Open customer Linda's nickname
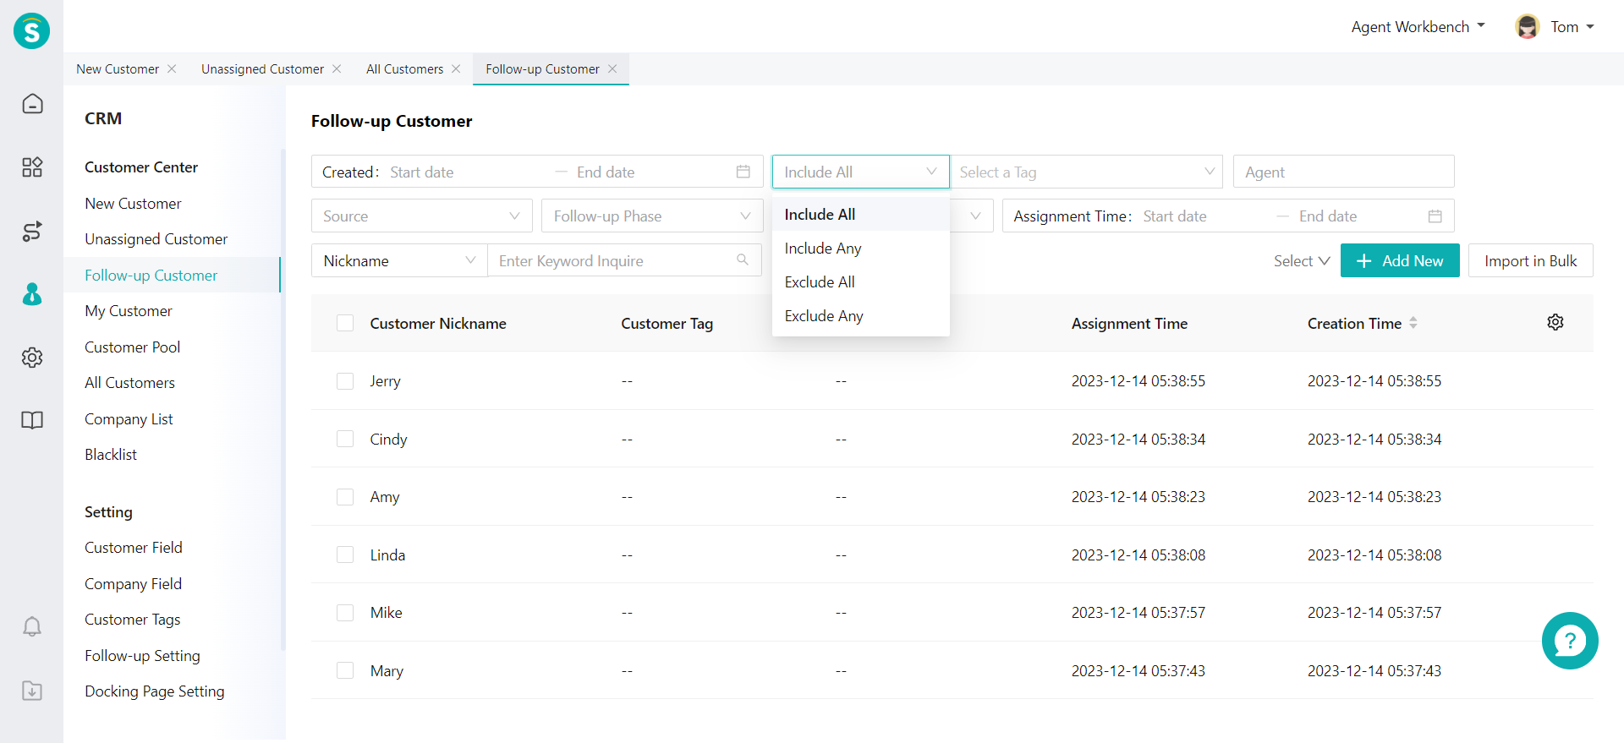The height and width of the screenshot is (743, 1624). [387, 555]
